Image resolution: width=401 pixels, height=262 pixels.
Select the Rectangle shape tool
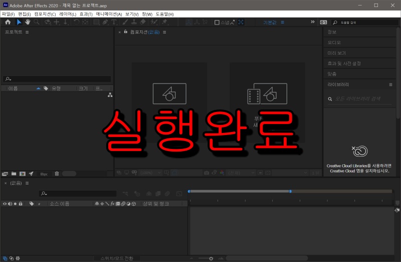pos(96,22)
